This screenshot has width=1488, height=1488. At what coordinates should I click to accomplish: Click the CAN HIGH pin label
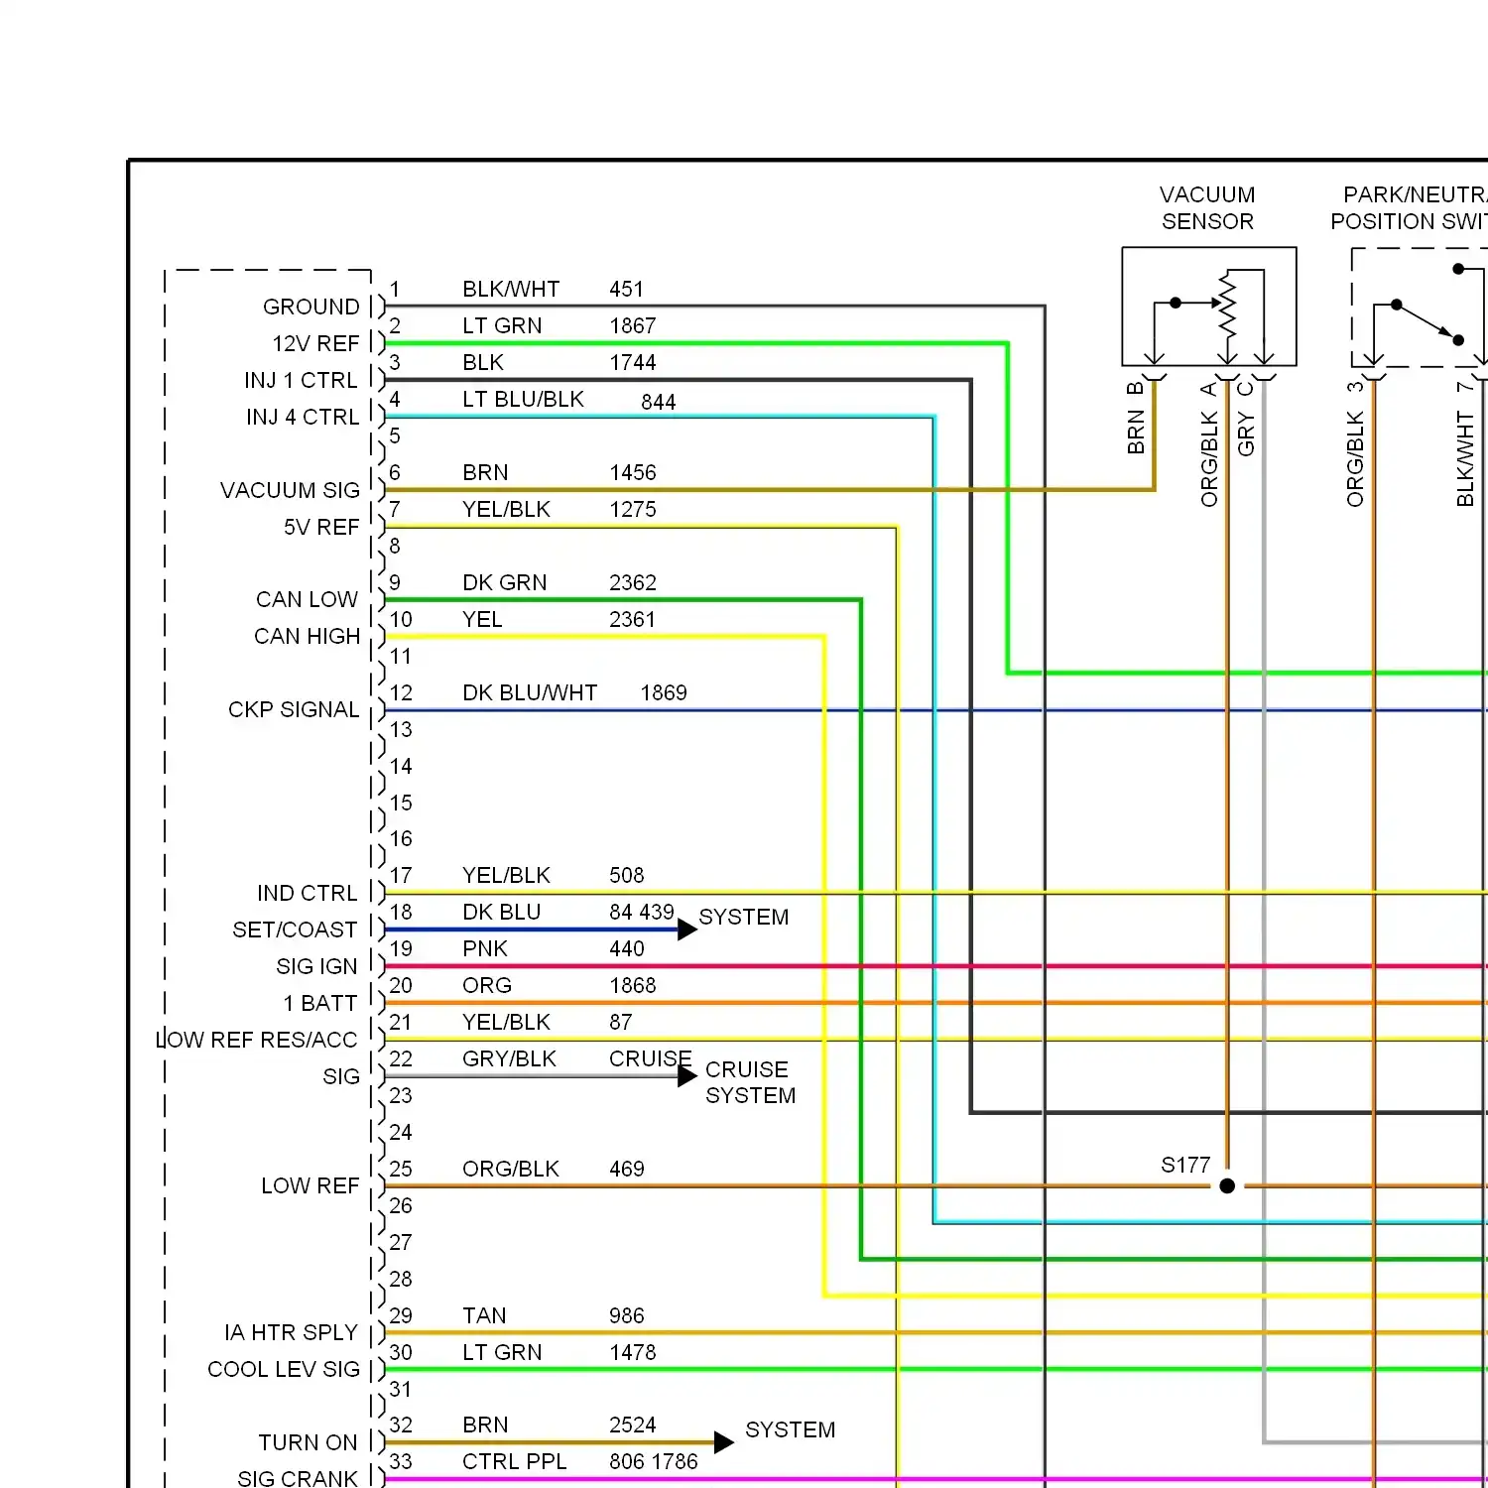tap(307, 636)
